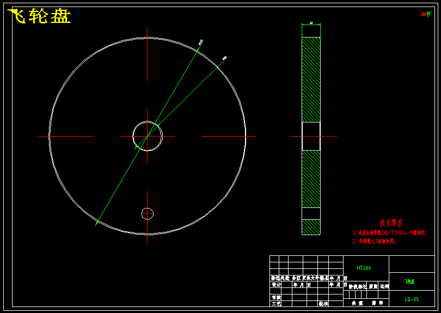Select the middle hatched area of section view
441x313 pixels.
(x=311, y=179)
